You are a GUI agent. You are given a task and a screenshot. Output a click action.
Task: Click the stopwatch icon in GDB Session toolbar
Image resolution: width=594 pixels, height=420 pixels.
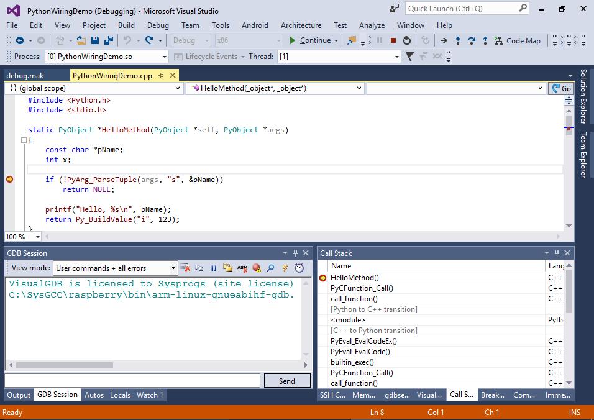pos(299,268)
